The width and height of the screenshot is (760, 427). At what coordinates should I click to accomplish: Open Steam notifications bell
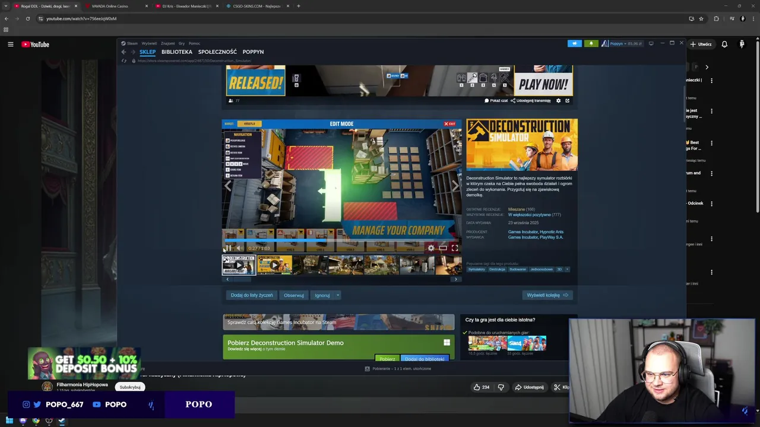(591, 43)
